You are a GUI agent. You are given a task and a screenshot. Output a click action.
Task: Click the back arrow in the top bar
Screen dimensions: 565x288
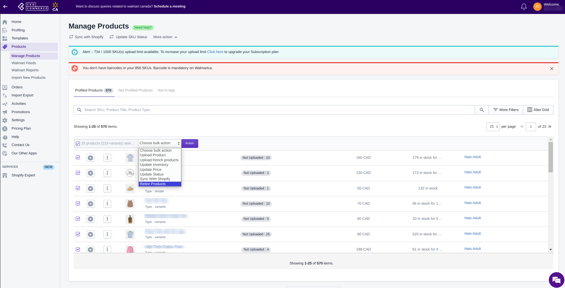5,6
